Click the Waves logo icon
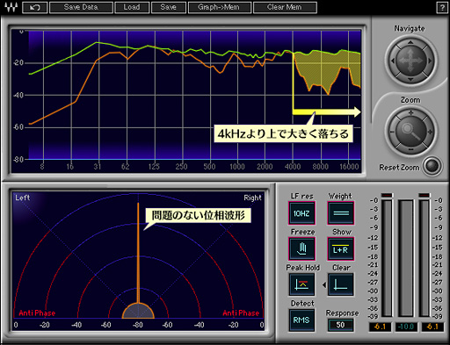The height and width of the screenshot is (345, 450). click(x=11, y=7)
